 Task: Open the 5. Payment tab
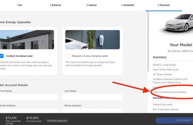(x=164, y=5)
